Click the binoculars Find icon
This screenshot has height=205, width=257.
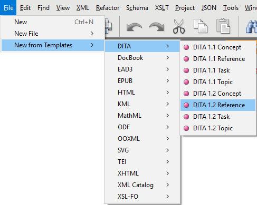click(252, 27)
